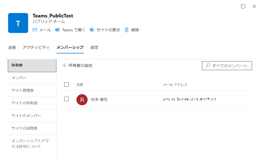Screen dimensions: 261x159
Task: Click the メール label link
Action: (x=45, y=30)
